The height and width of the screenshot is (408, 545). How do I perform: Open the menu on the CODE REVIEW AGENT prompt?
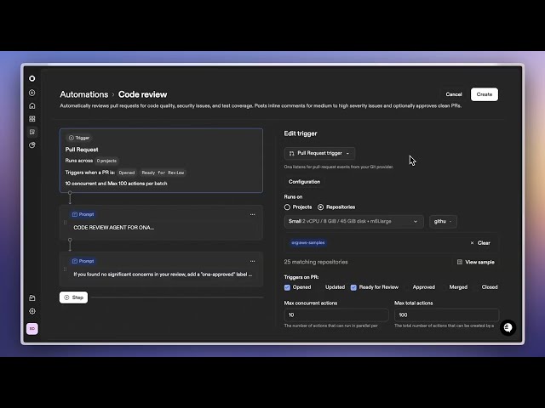point(252,214)
